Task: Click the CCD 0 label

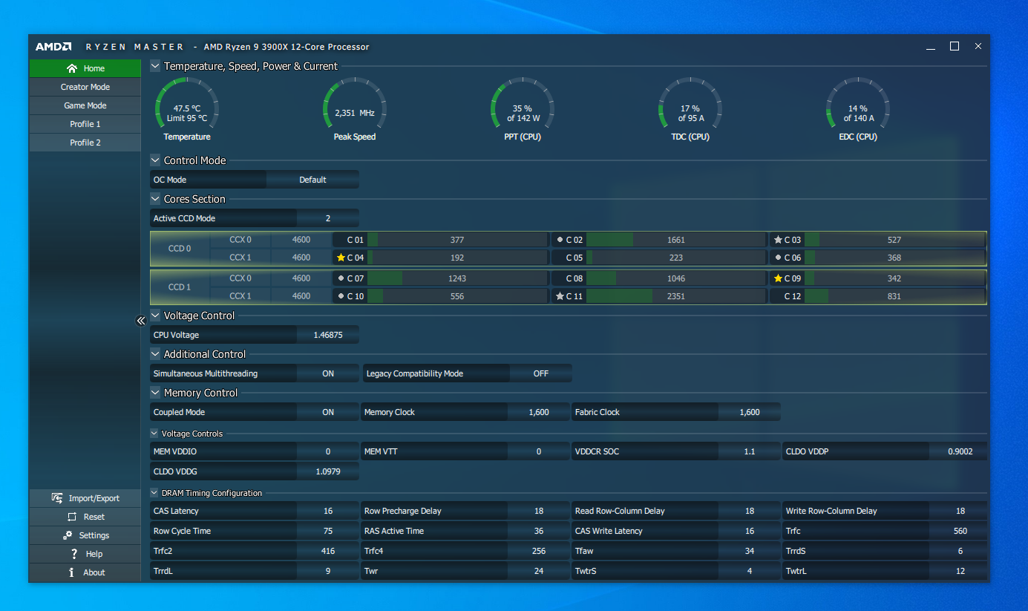Action: click(x=180, y=249)
